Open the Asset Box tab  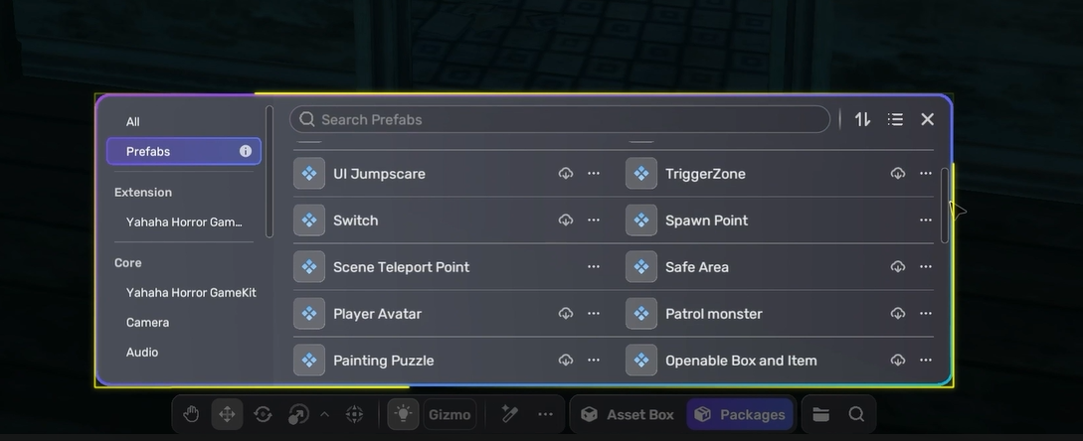click(x=628, y=414)
